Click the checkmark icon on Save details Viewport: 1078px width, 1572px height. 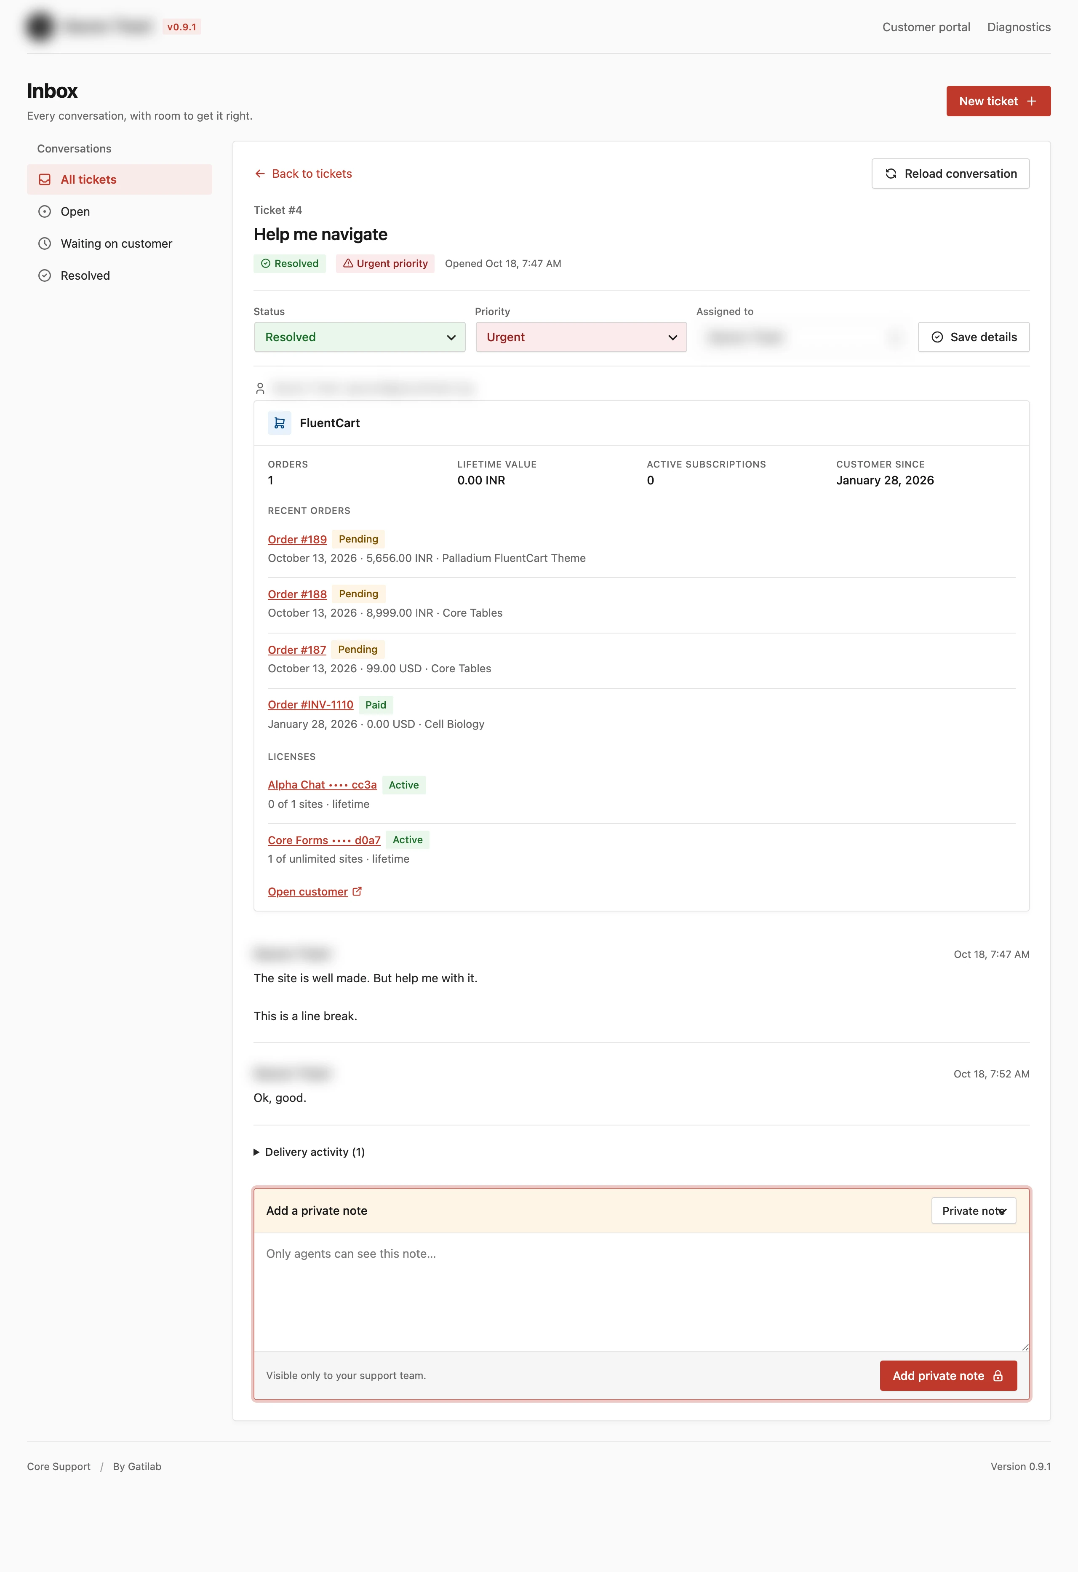937,337
